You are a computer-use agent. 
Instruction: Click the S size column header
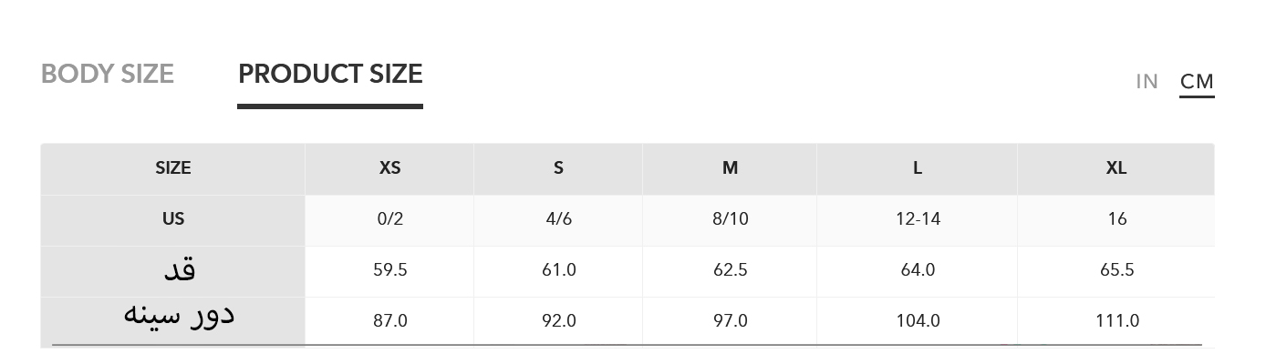(558, 168)
